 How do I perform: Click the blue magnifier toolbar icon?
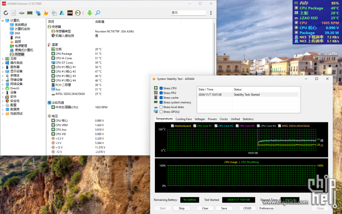click(x=98, y=13)
